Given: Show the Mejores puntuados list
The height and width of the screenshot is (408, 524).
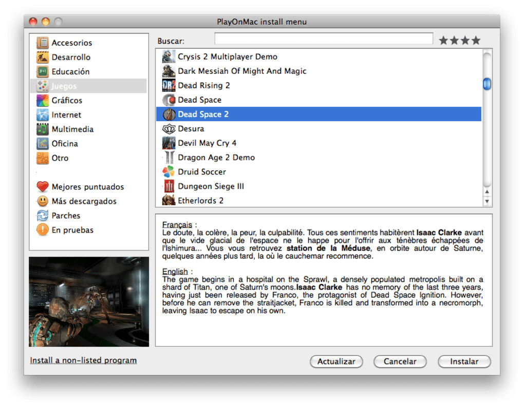Looking at the screenshot, I should (x=88, y=187).
